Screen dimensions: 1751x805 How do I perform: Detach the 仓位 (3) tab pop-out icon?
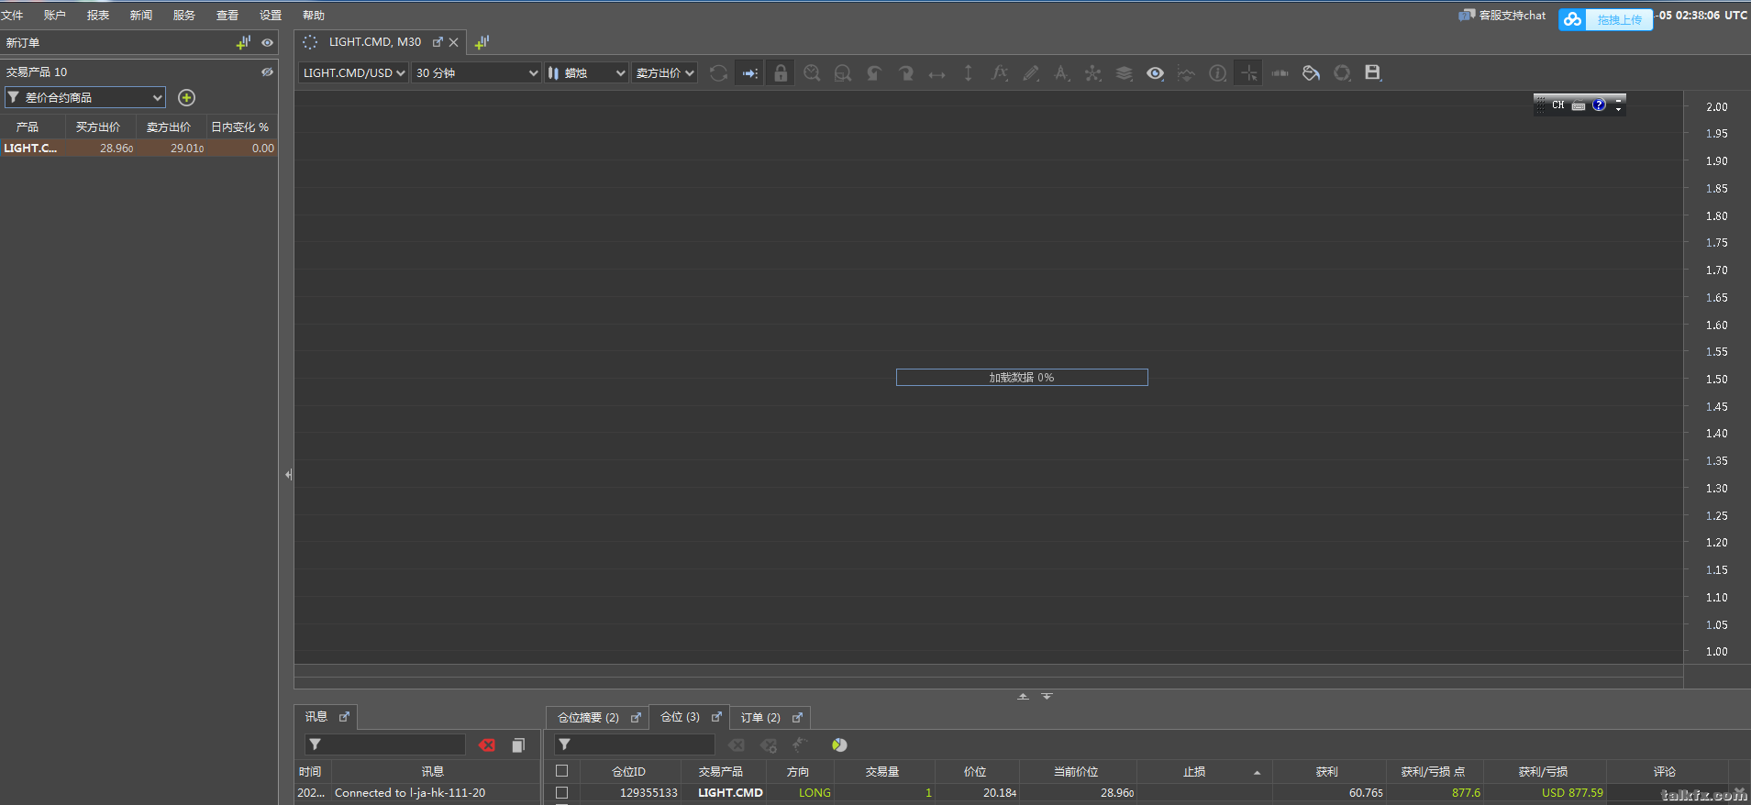coord(716,717)
